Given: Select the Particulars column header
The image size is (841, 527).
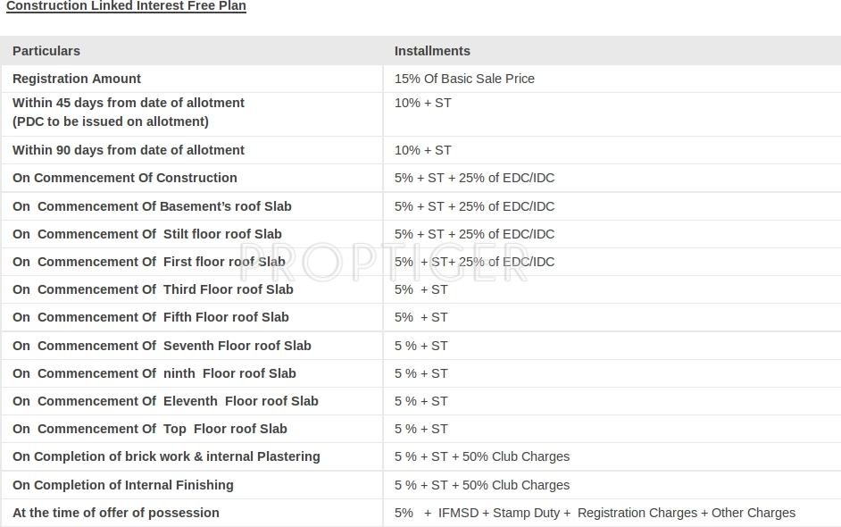Looking at the screenshot, I should [46, 51].
